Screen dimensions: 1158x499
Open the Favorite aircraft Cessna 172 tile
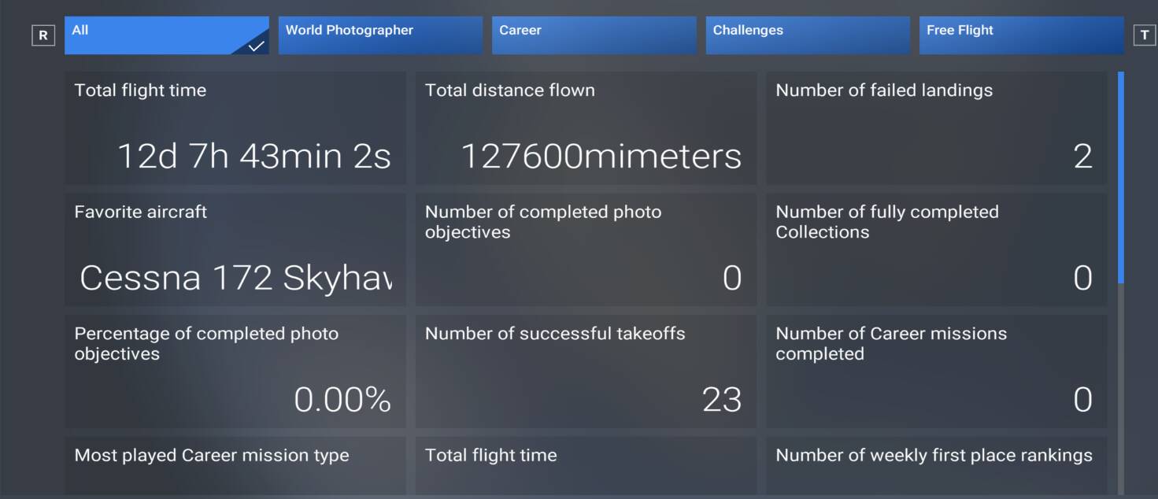click(235, 250)
